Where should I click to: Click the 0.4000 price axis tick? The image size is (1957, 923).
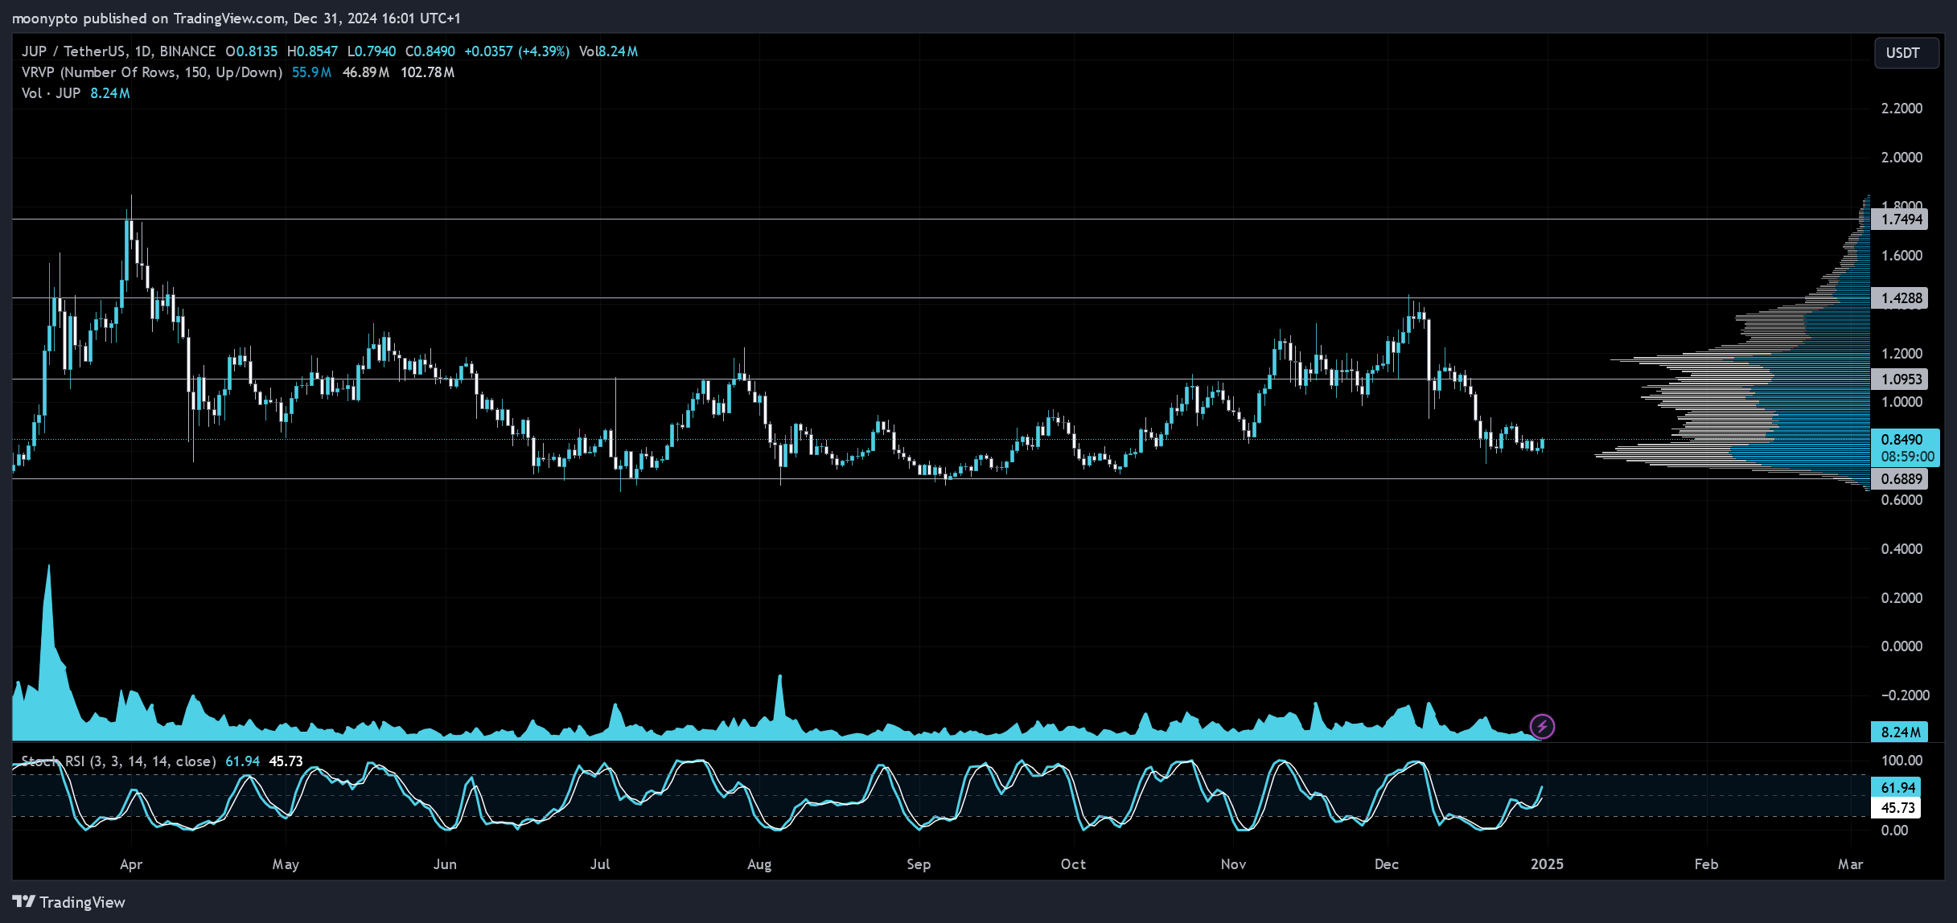[x=1901, y=549]
